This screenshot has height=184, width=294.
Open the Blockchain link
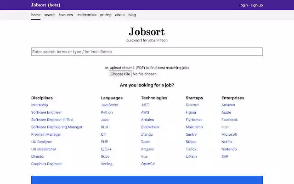coord(150,127)
